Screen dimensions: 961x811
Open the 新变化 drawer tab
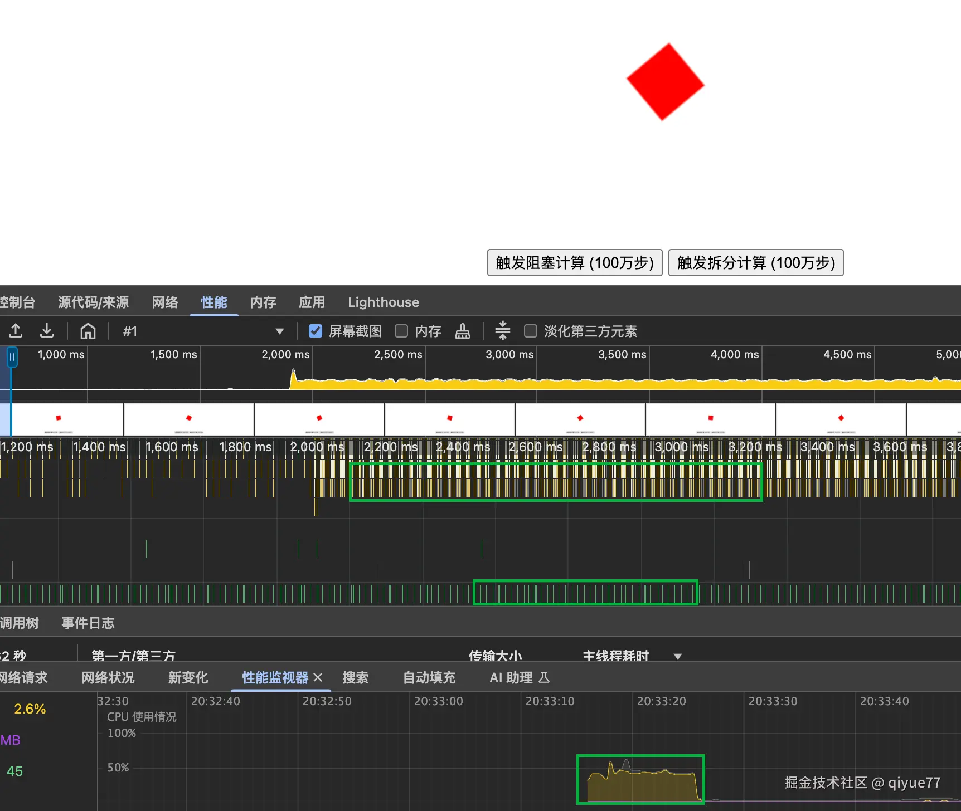pyautogui.click(x=188, y=677)
